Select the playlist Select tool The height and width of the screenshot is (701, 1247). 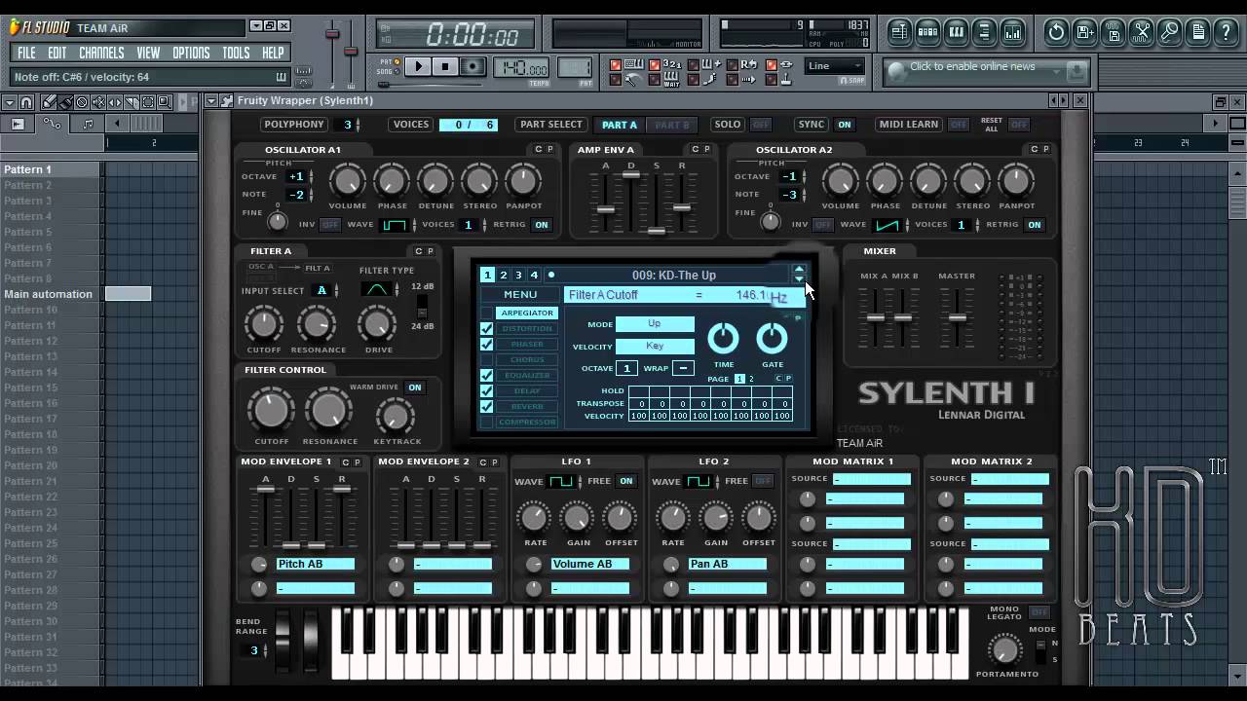(x=148, y=102)
